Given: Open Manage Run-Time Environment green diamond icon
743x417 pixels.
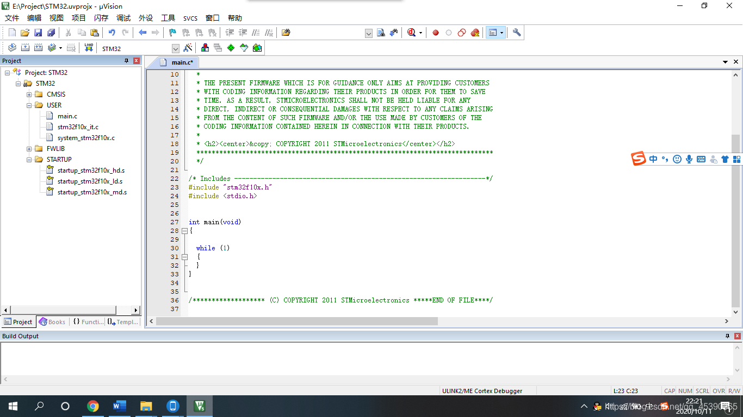Looking at the screenshot, I should [231, 48].
